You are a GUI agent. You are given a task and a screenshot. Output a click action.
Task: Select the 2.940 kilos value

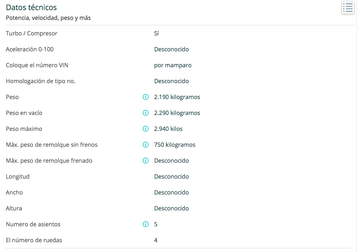[168, 129]
